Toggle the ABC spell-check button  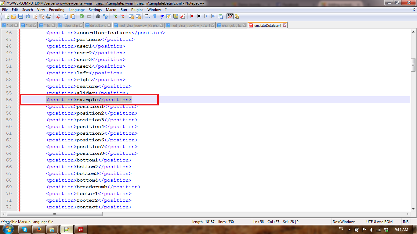coord(230,16)
